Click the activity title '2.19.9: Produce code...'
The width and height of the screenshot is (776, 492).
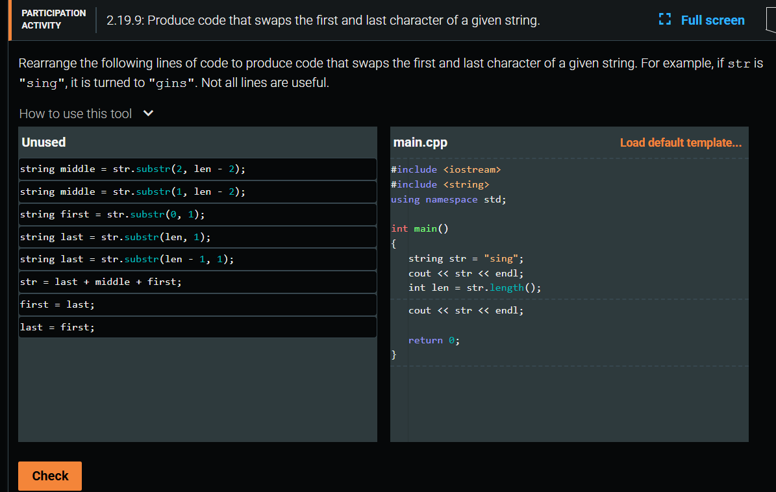click(323, 20)
